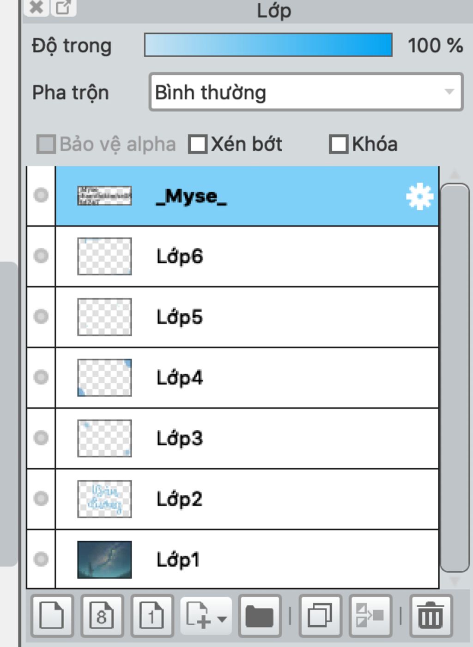Create a new layer folder
473x647 pixels.
[x=260, y=616]
